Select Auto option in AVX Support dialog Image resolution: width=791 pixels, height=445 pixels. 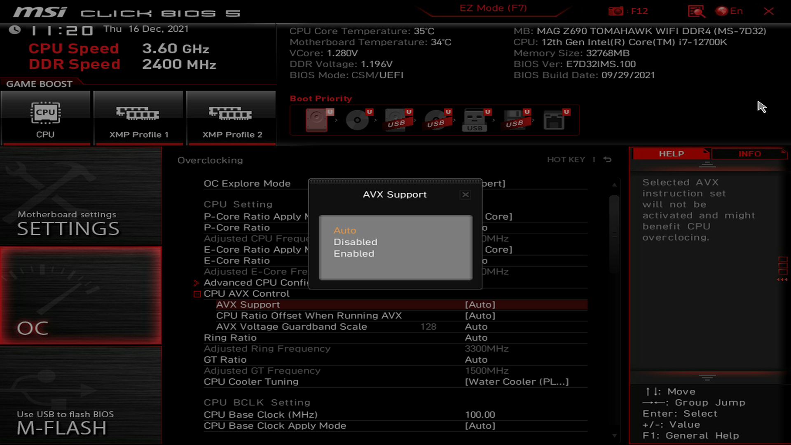(x=344, y=230)
